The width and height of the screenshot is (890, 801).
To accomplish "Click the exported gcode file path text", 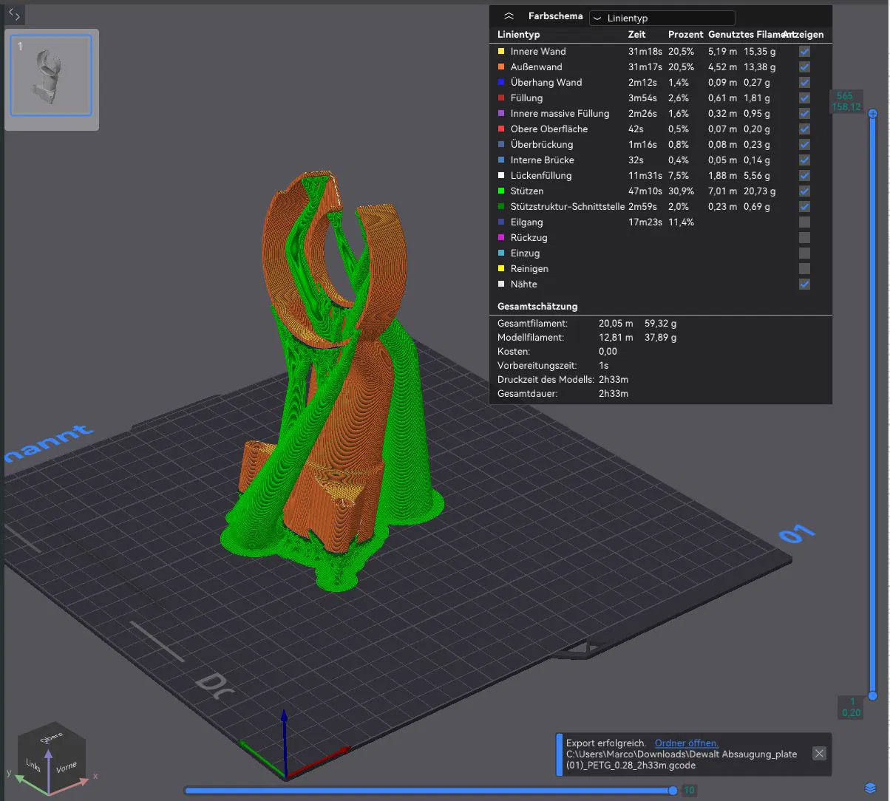I will 682,760.
